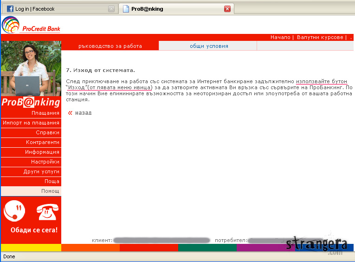Close the Facebook login tab
The height and width of the screenshot is (262, 355).
point(111,9)
